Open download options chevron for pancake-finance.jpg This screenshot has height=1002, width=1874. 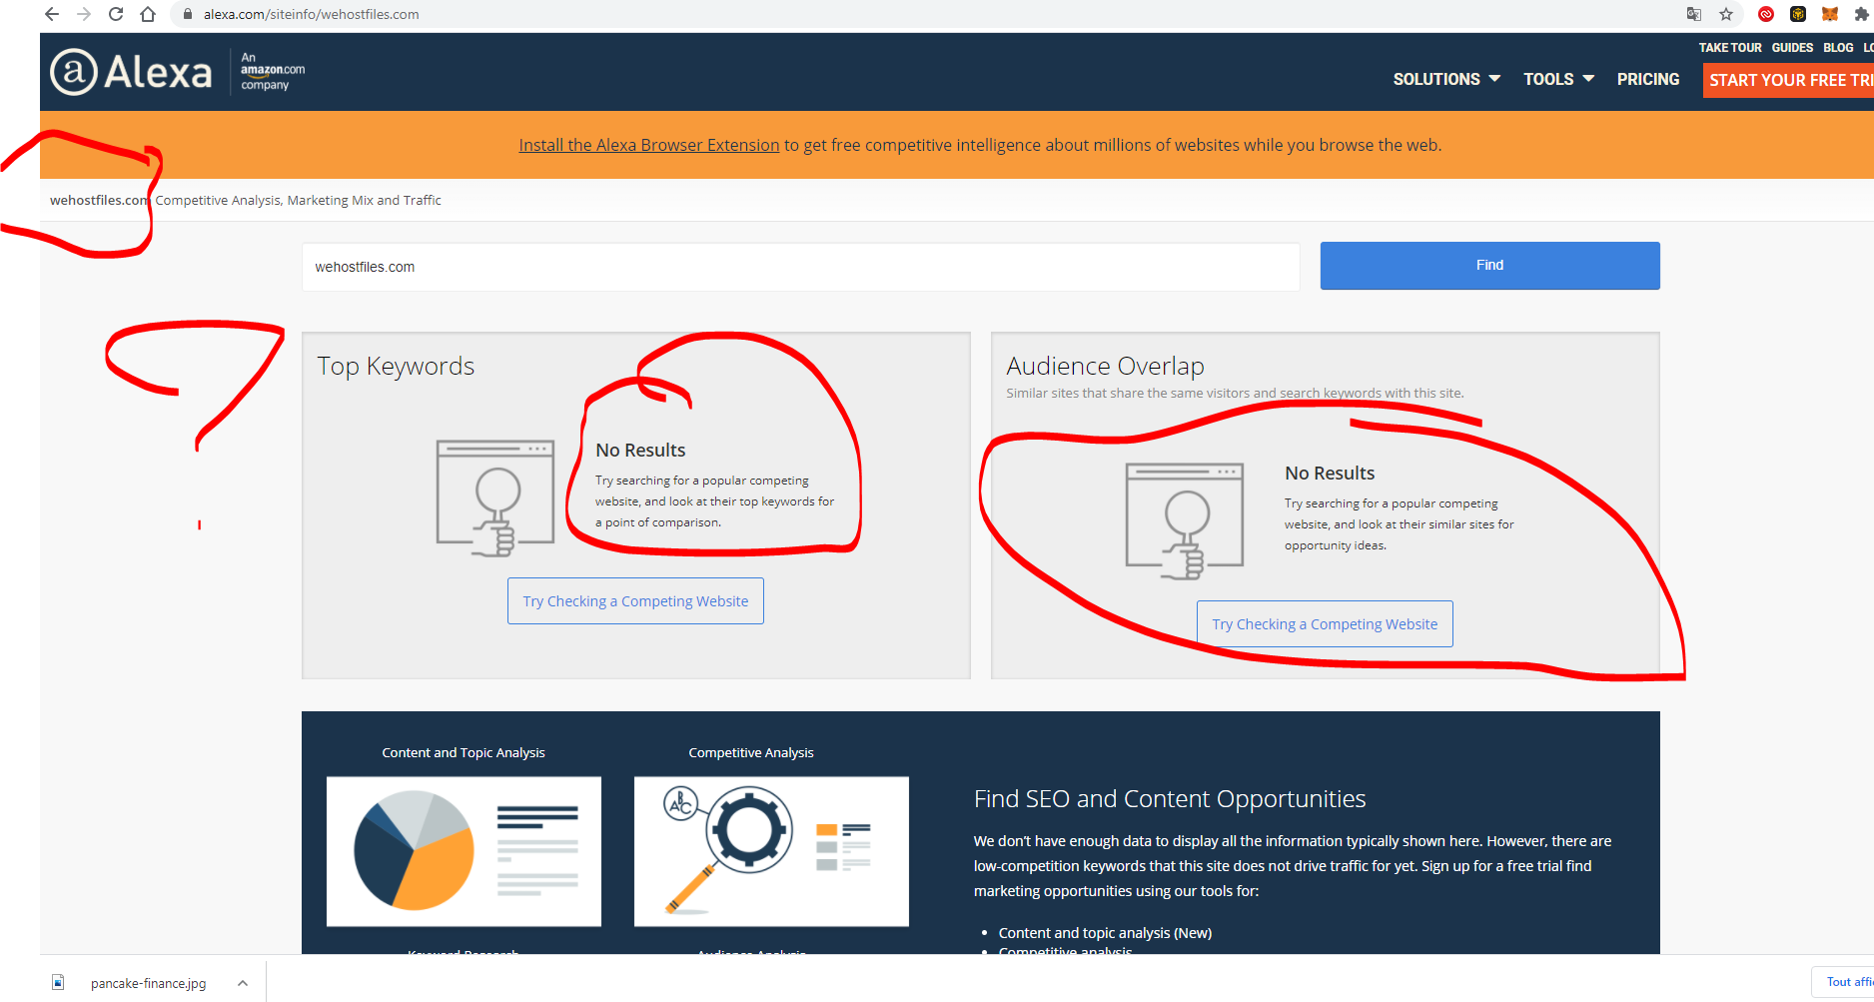click(243, 983)
